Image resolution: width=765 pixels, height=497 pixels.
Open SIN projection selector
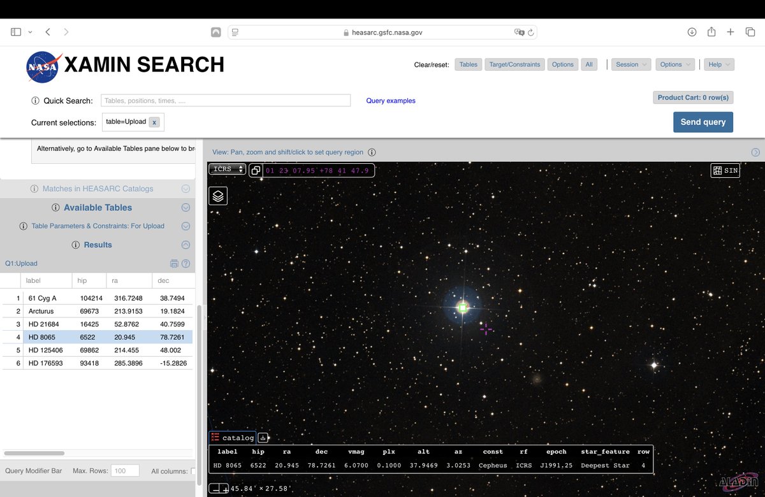click(x=725, y=171)
